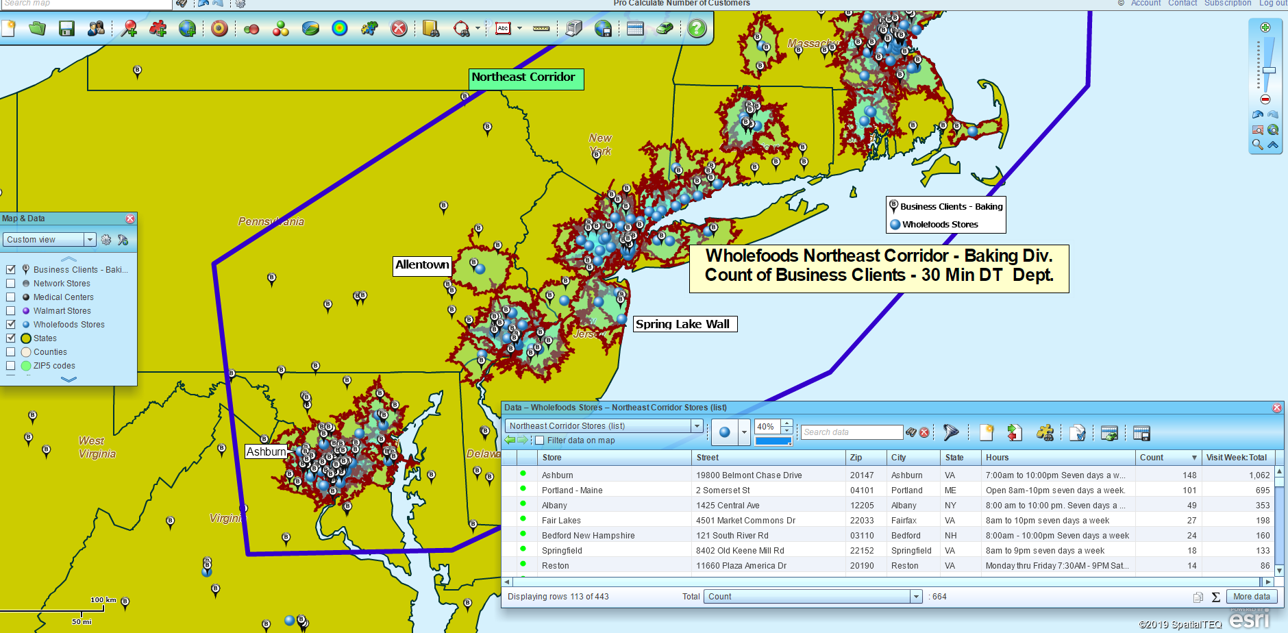Toggle the Business Clients - Baking layer checkbox
This screenshot has height=633, width=1288.
pyautogui.click(x=11, y=269)
